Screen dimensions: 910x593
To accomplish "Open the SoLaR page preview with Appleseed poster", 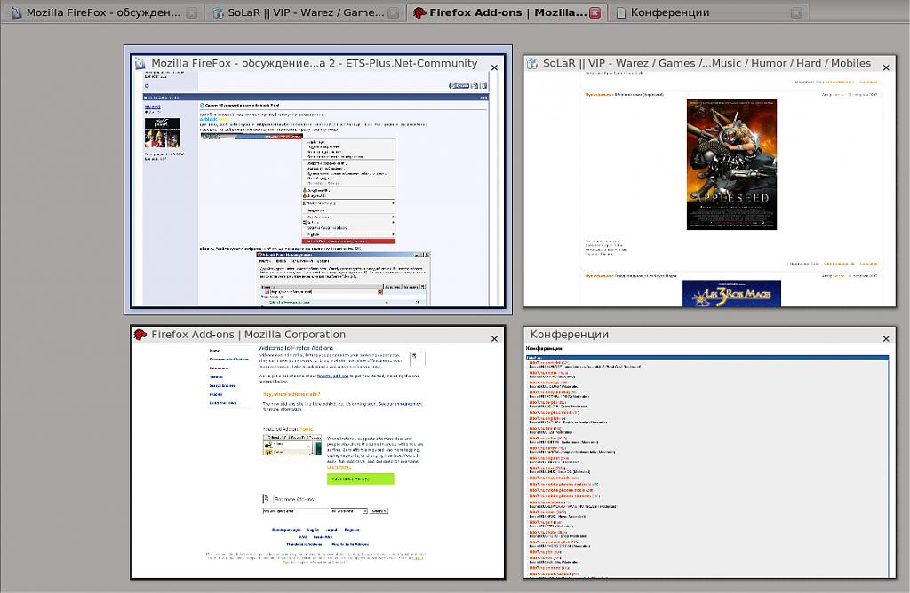I will pos(709,188).
